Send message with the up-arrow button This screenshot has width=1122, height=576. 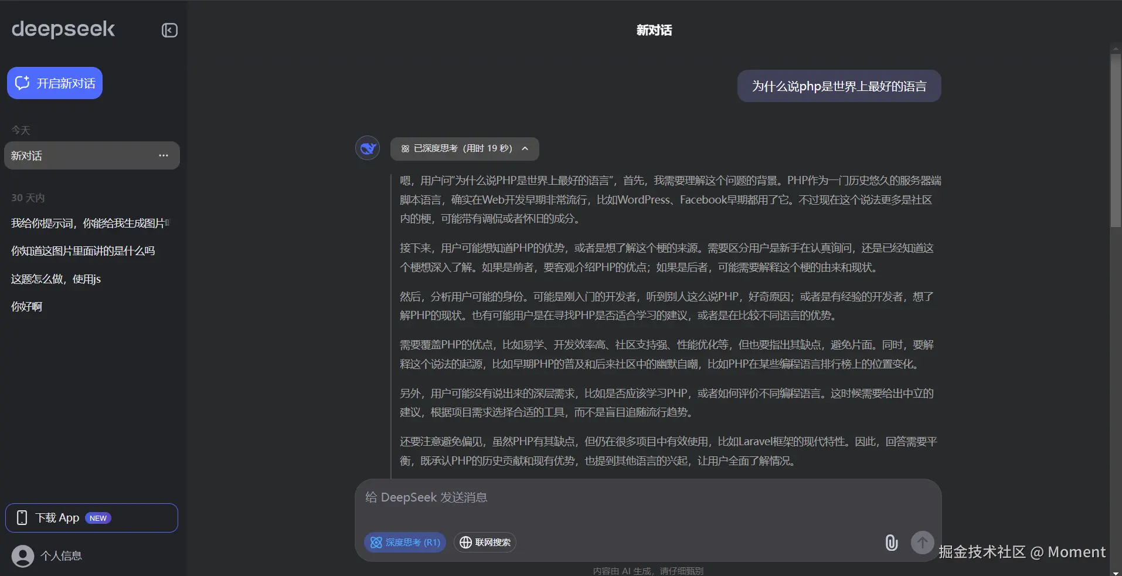coord(922,543)
